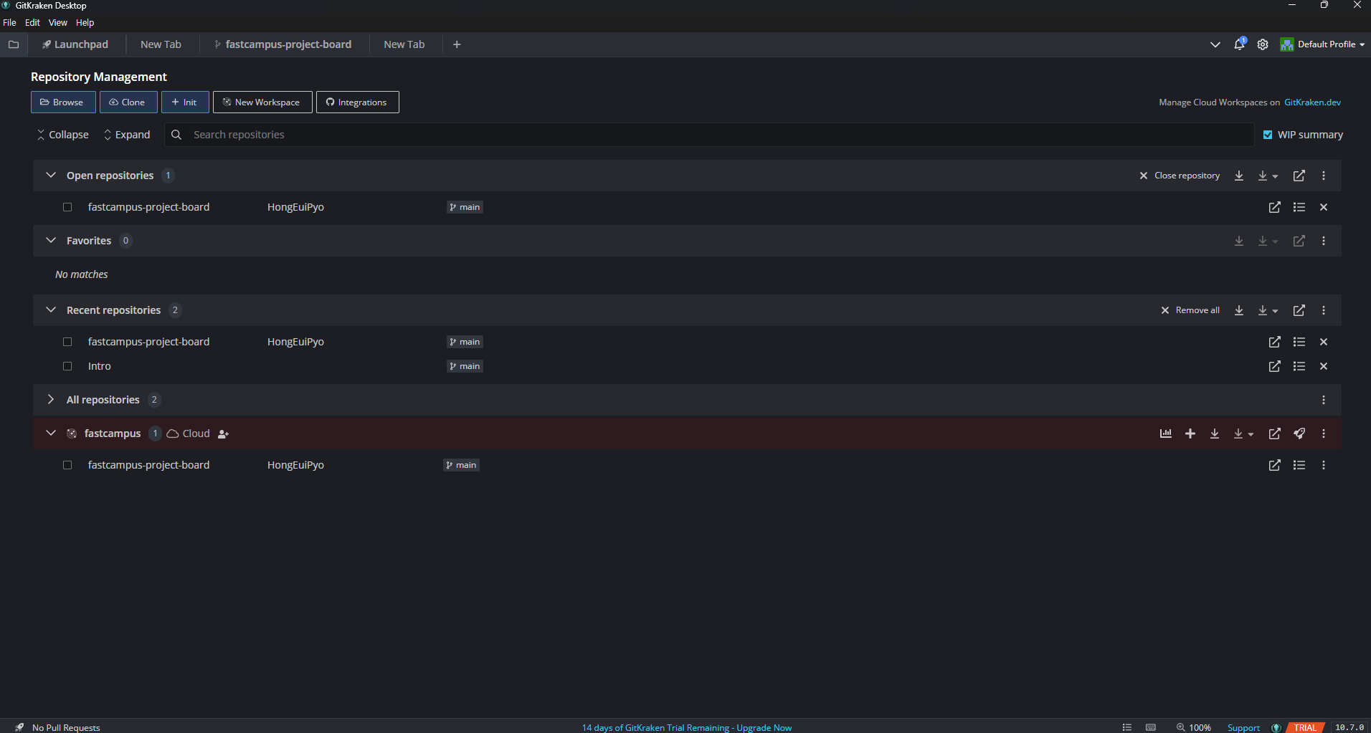Open more options for Open repositories section
The width and height of the screenshot is (1371, 733).
point(1324,176)
